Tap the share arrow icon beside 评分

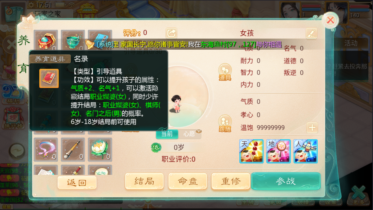click(171, 33)
